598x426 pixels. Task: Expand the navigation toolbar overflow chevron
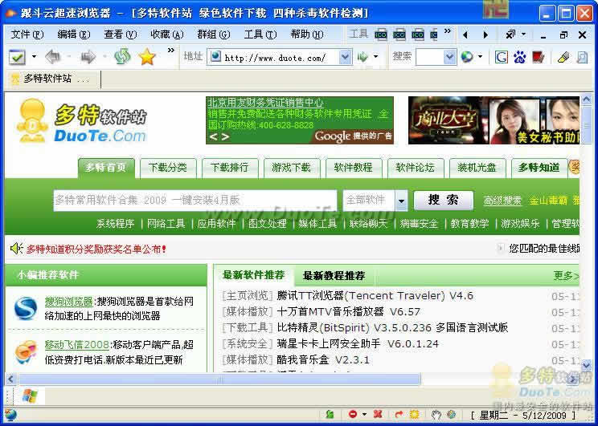[x=170, y=51]
